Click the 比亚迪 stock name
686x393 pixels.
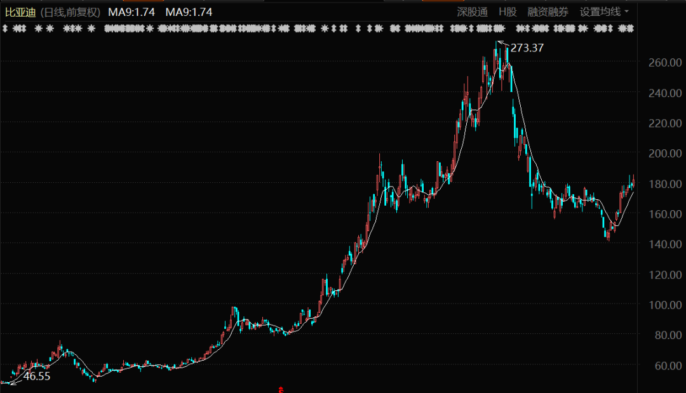[20, 12]
